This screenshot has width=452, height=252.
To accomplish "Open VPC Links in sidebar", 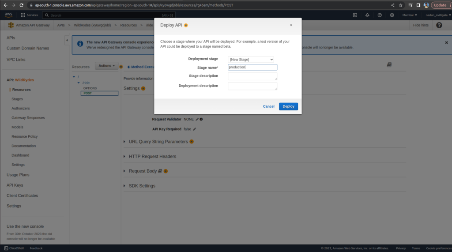I will click(16, 60).
